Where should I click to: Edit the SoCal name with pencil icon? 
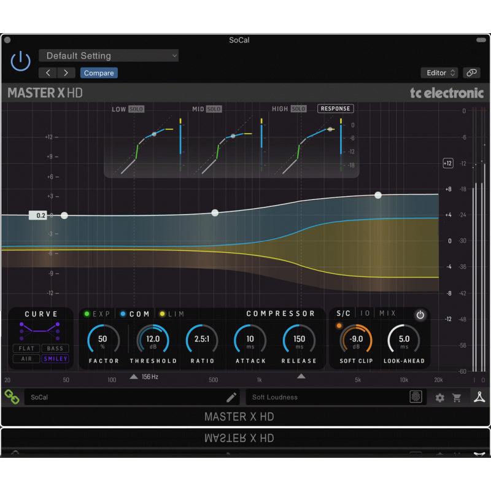point(231,397)
